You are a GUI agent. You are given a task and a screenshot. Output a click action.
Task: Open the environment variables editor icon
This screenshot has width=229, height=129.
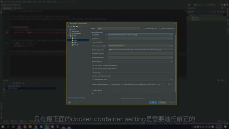click(171, 46)
